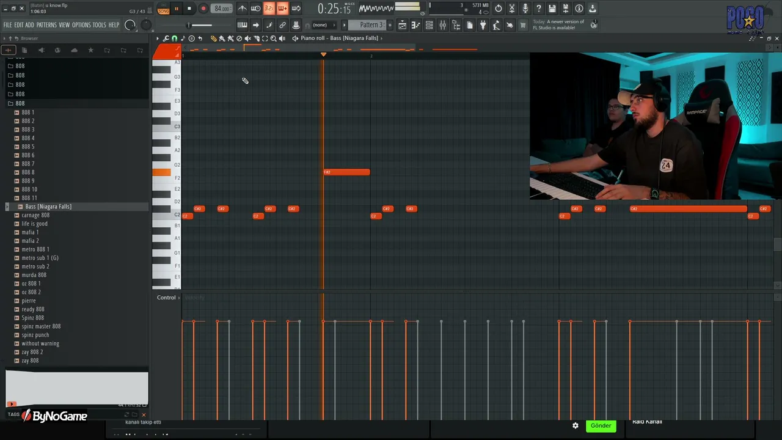Open the audio editor scissors icon
This screenshot has width=782, height=440.
point(512,9)
